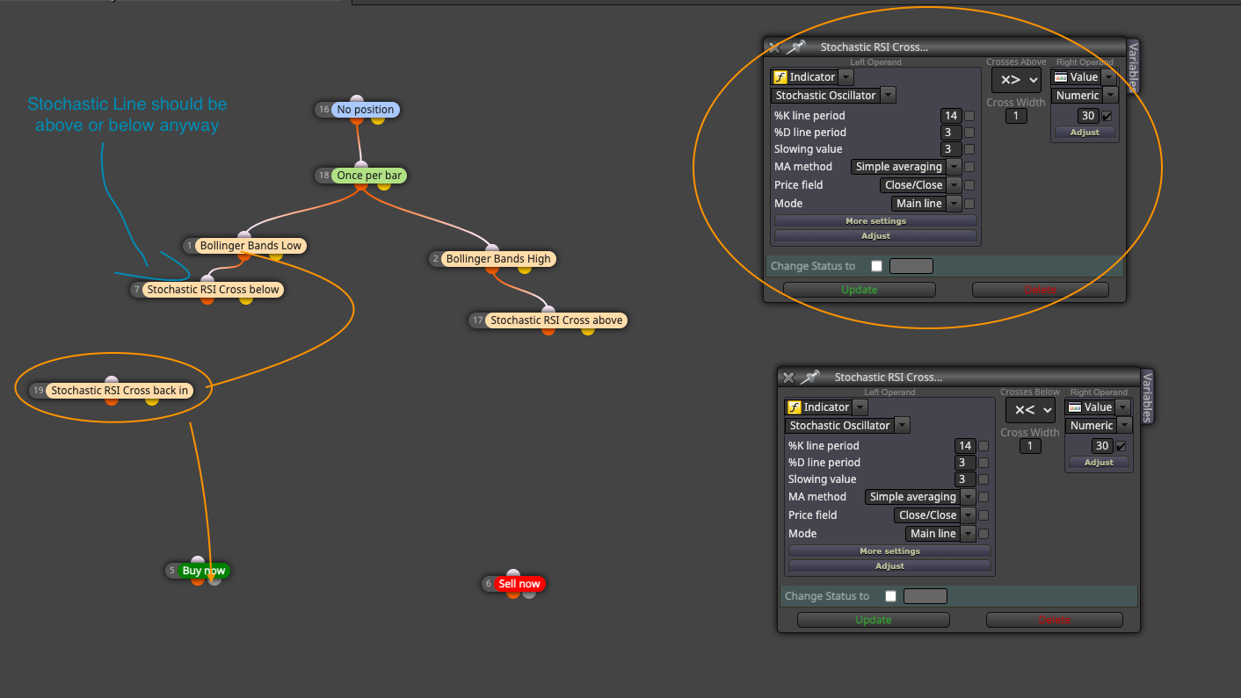Screen dimensions: 1241x698
Task: Click the %K line period field in Crosses Above panel
Action: coord(950,116)
